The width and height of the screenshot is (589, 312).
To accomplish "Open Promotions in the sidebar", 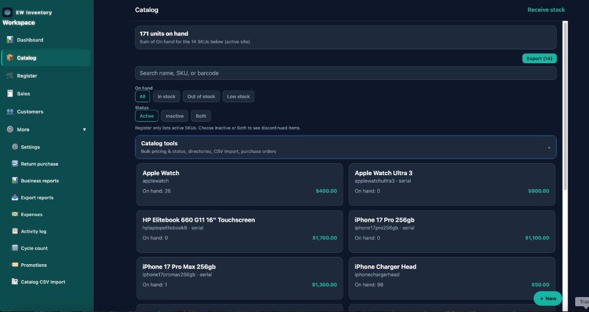I will pyautogui.click(x=34, y=265).
